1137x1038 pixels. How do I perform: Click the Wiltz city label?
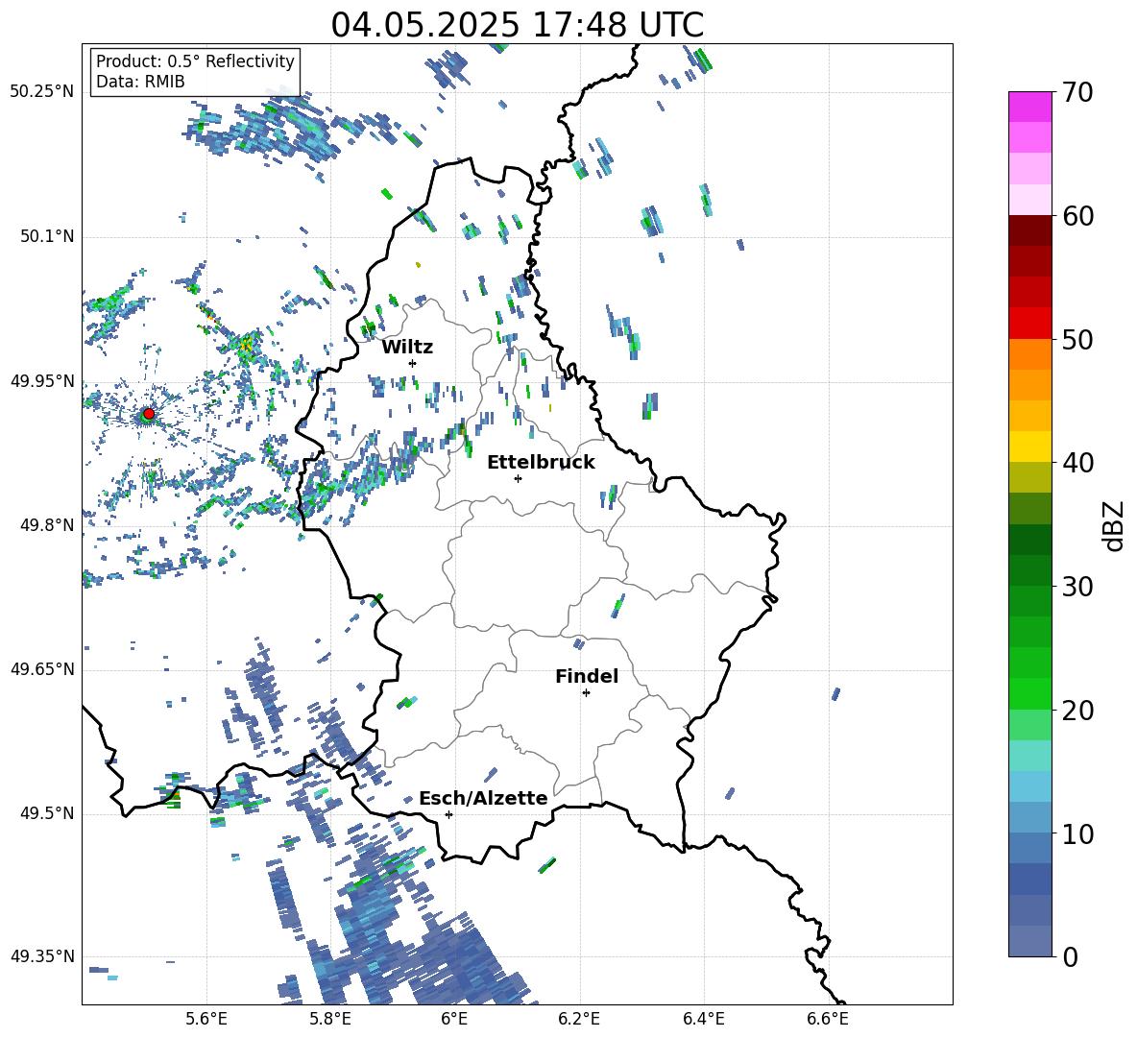pos(407,348)
